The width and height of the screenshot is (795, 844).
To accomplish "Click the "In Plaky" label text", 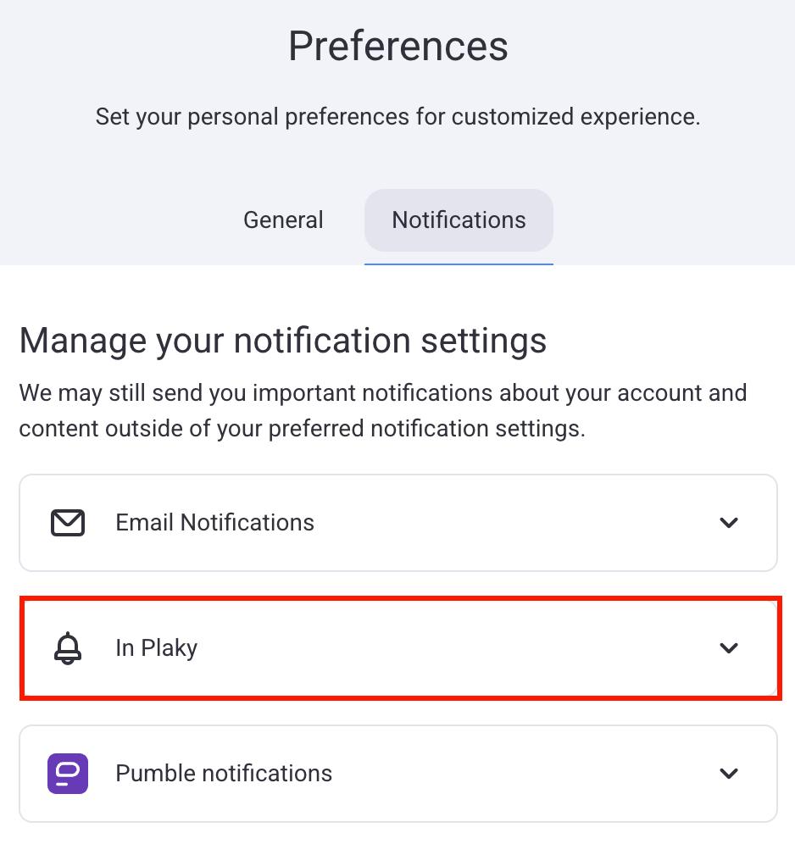I will (x=157, y=648).
